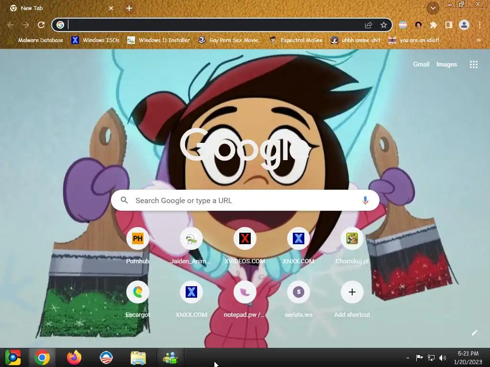Open the serials.ws shortcut

tap(299, 300)
